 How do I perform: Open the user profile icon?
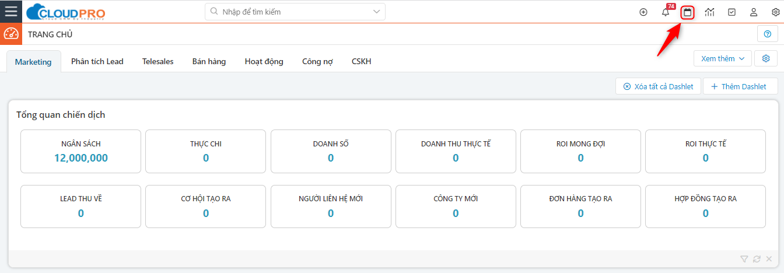[754, 12]
